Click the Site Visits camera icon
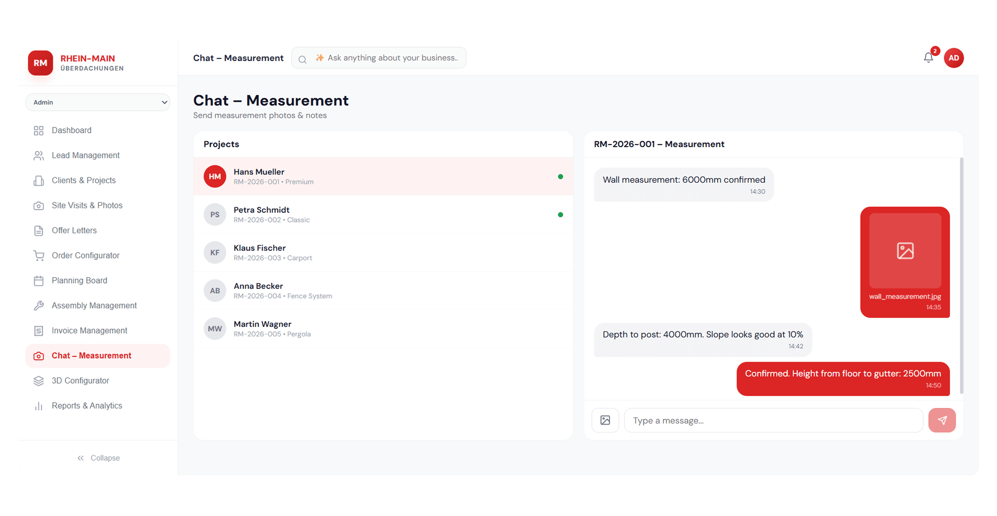The height and width of the screenshot is (516, 997). click(39, 205)
